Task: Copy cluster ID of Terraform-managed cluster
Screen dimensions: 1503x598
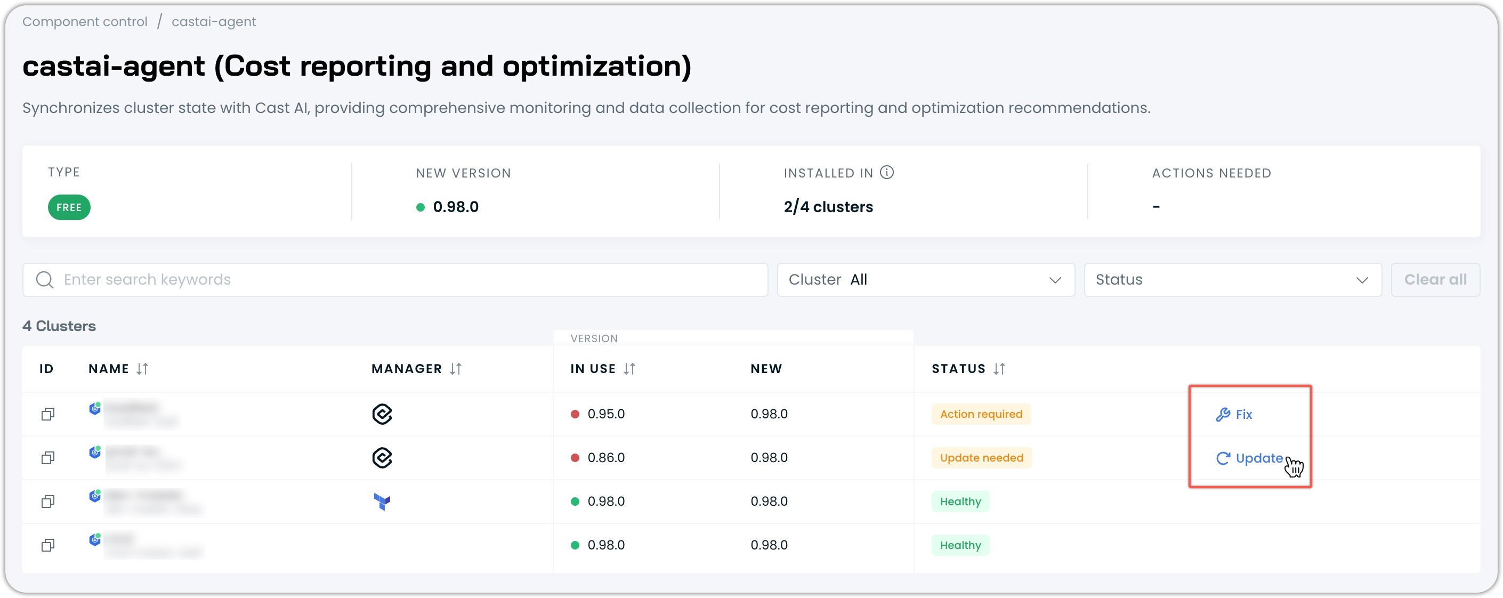Action: (48, 502)
